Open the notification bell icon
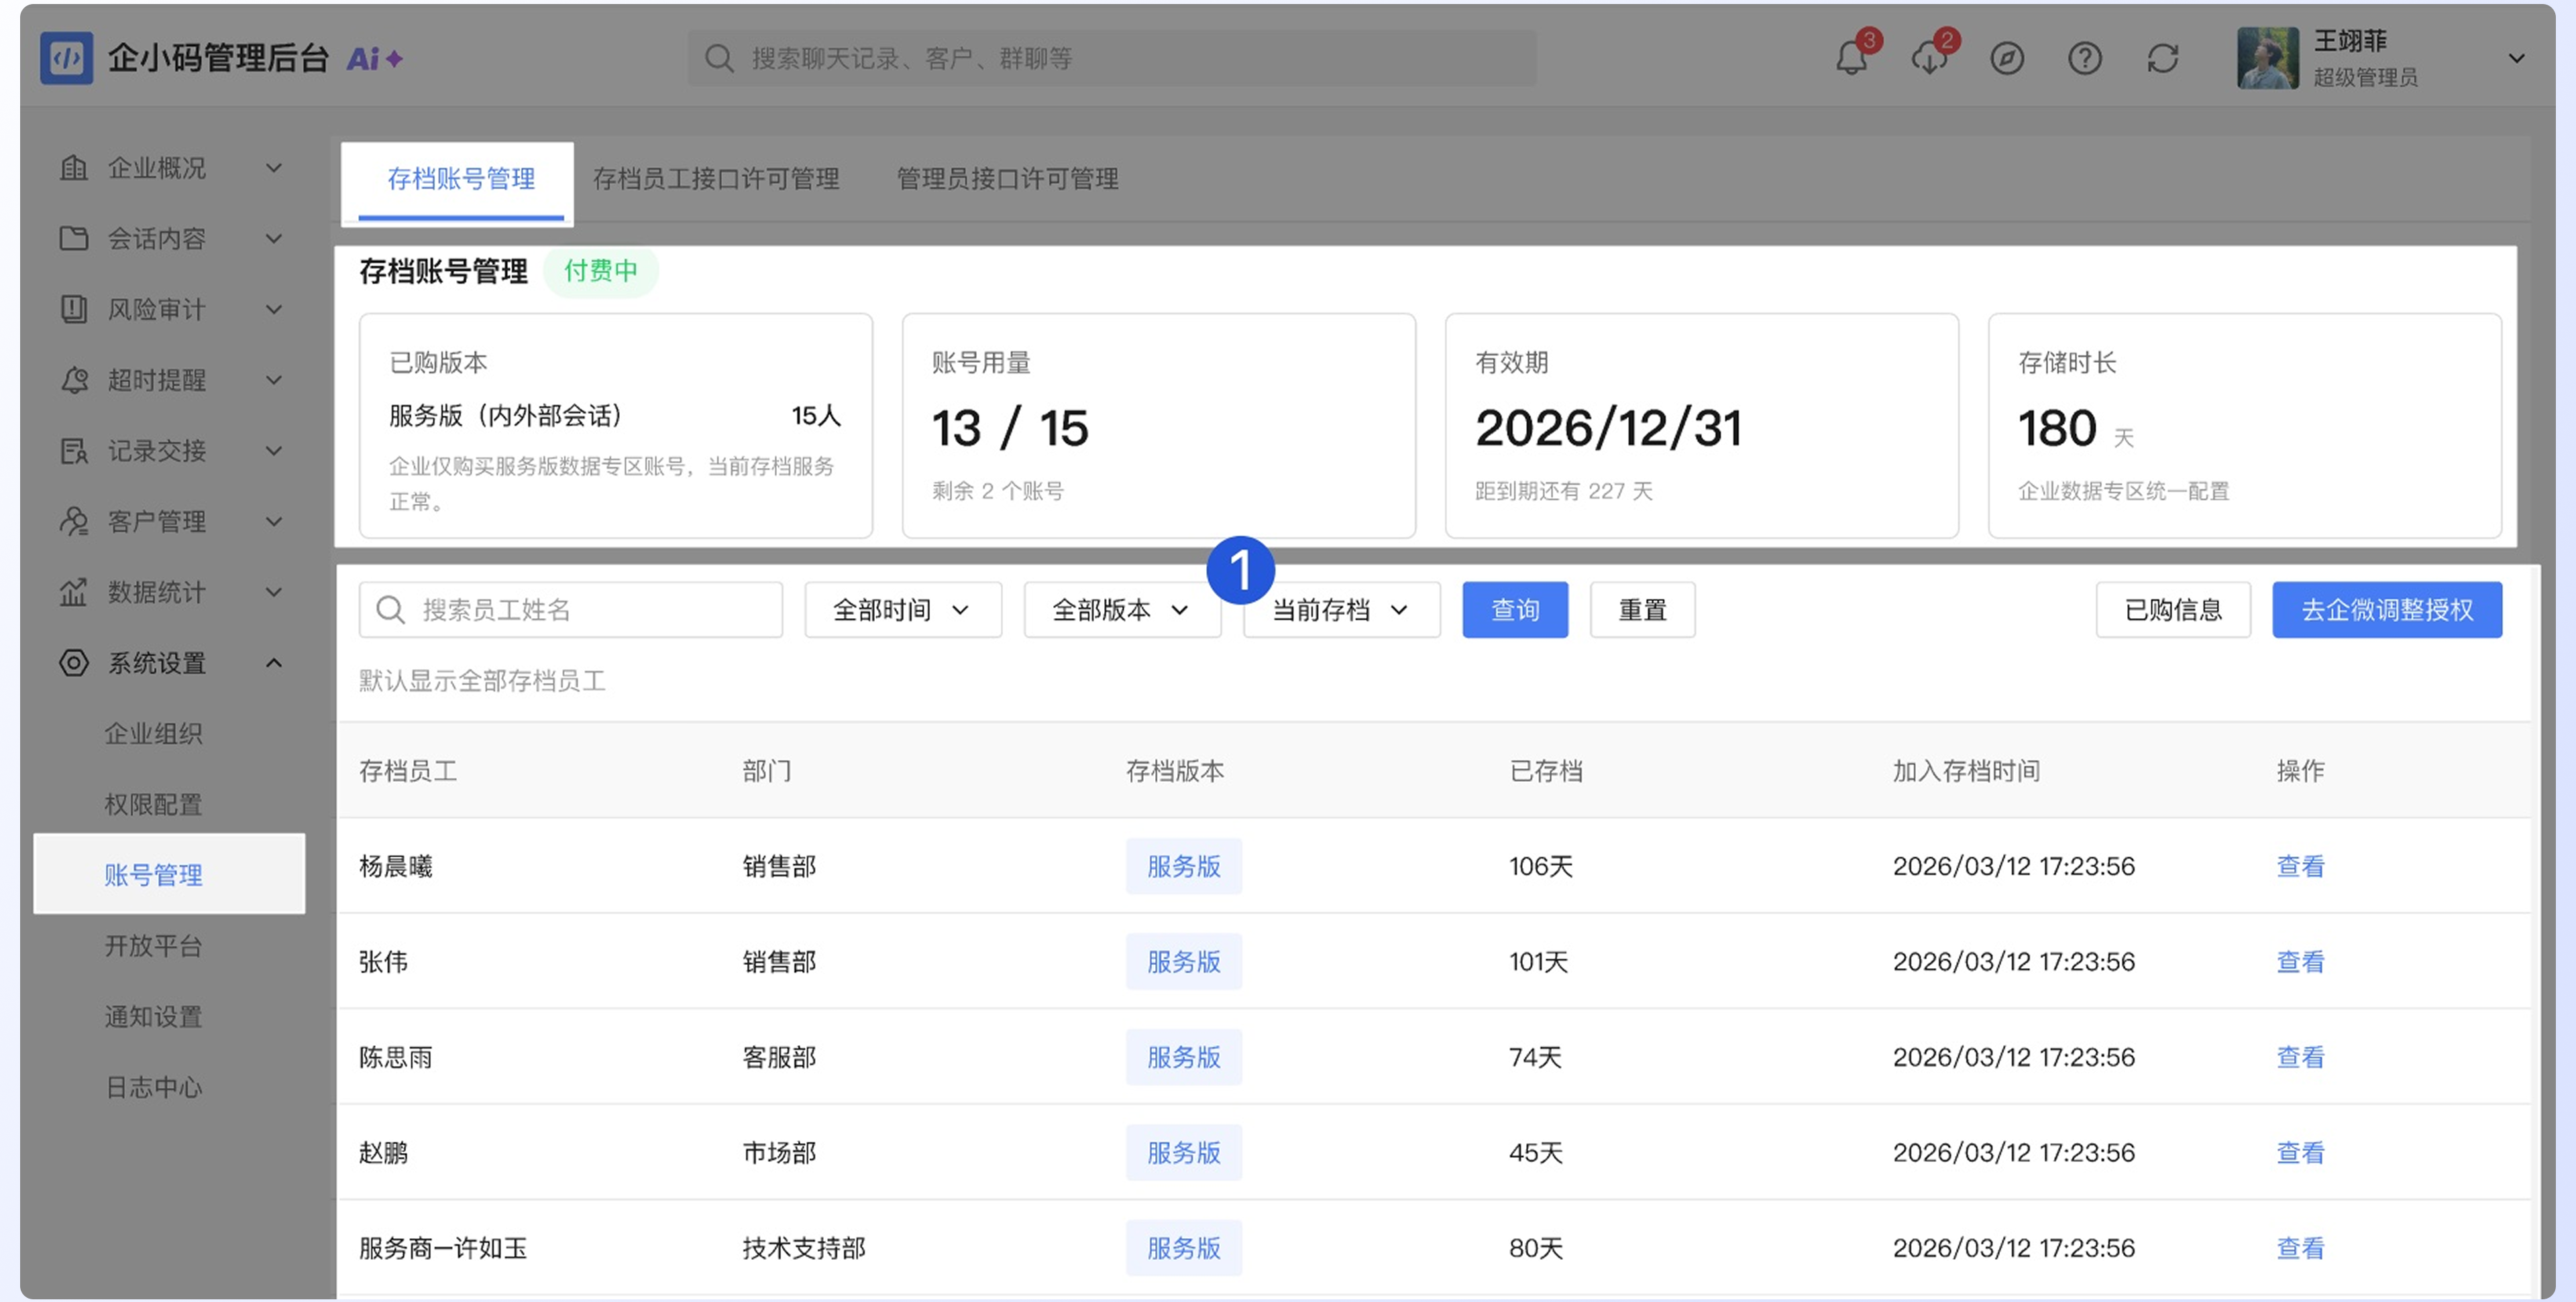Image resolution: width=2576 pixels, height=1302 pixels. (x=1851, y=58)
